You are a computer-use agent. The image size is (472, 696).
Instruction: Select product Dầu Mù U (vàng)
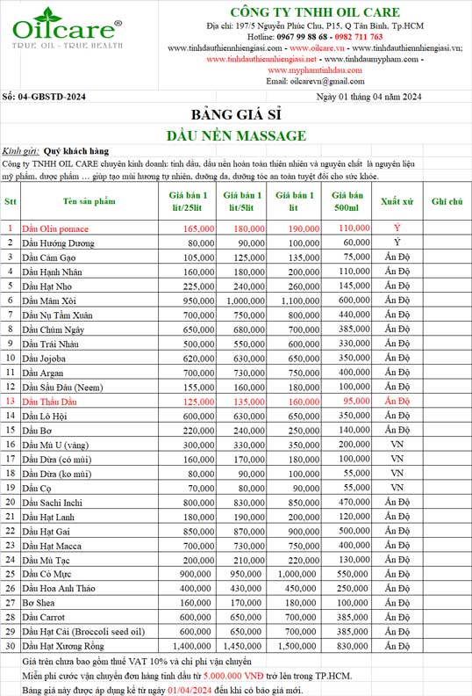point(55,446)
